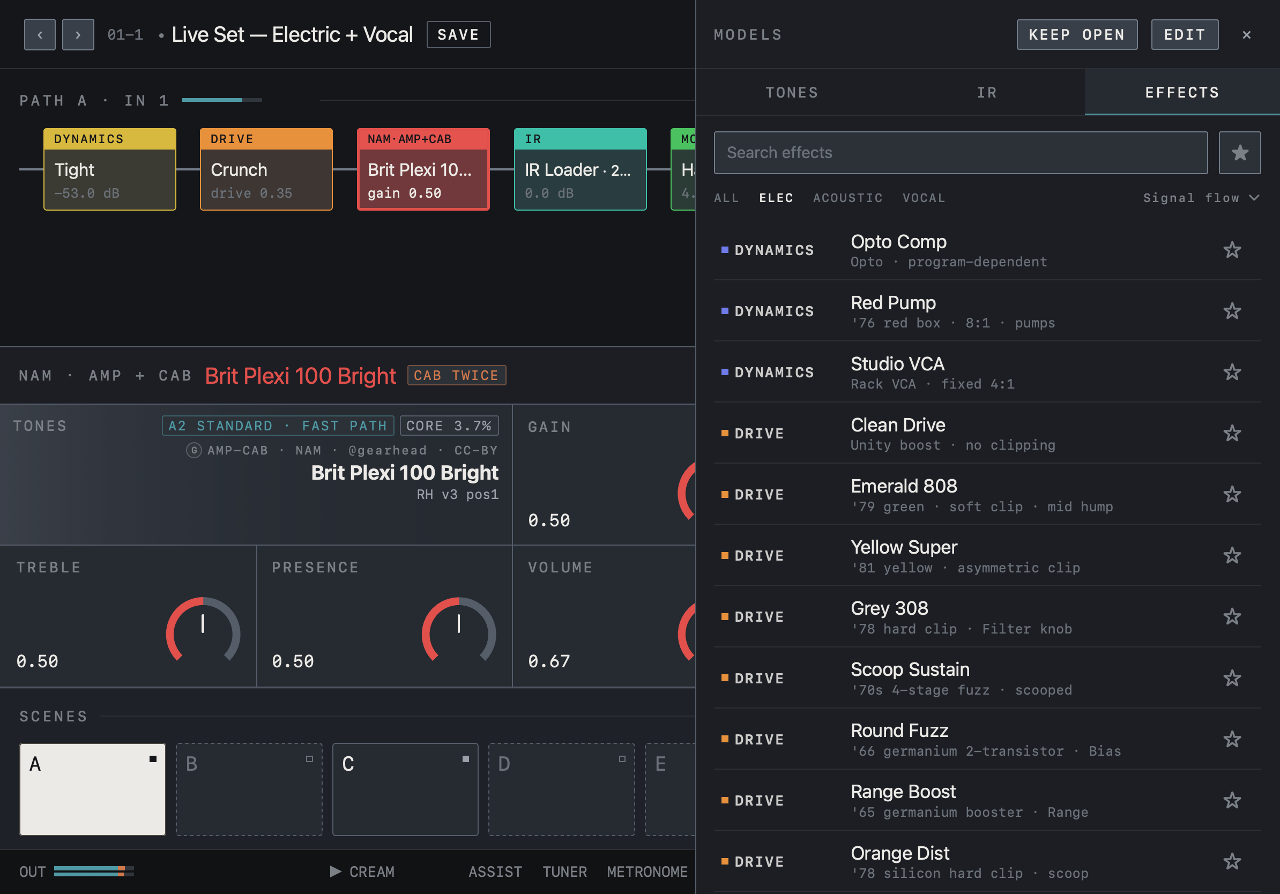Filter effects by ALL
This screenshot has height=894, width=1280.
point(726,198)
